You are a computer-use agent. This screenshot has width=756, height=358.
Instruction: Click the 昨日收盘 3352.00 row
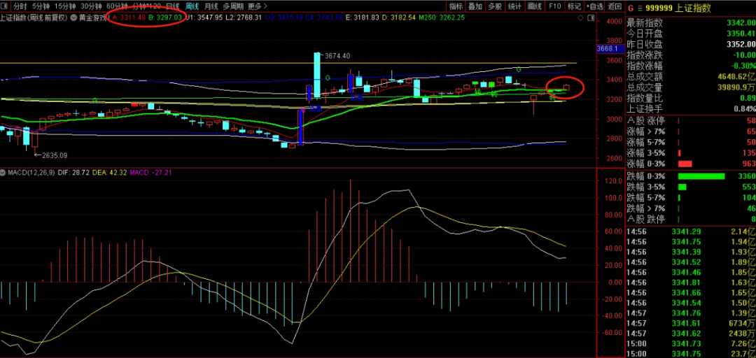click(x=690, y=44)
